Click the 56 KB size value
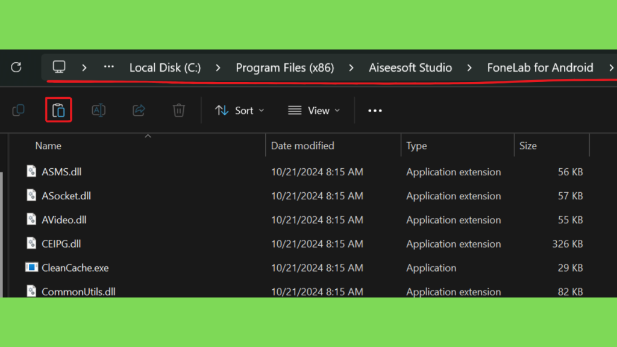The width and height of the screenshot is (617, 347). click(570, 172)
